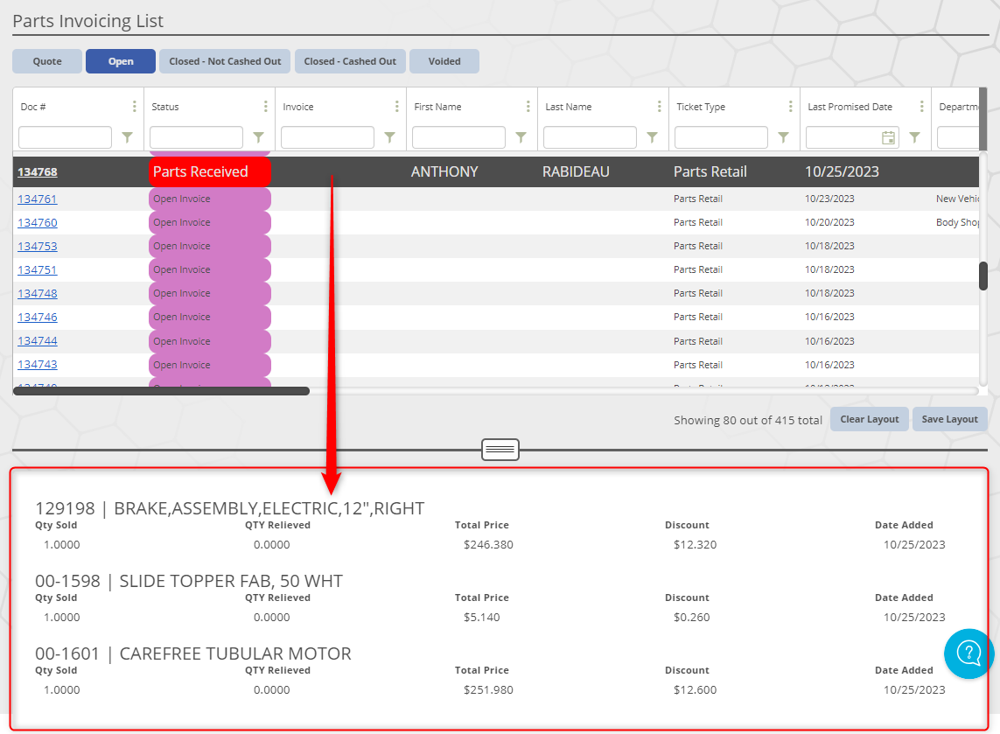Click the Ticket Type filter funnel icon

(784, 137)
